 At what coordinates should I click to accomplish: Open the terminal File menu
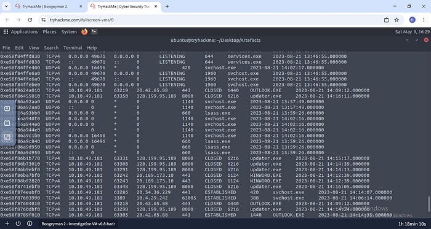click(x=6, y=48)
